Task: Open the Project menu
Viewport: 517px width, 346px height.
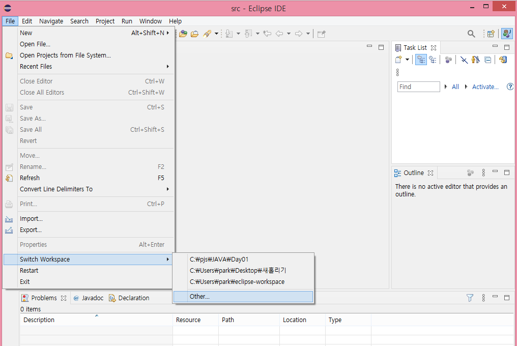Action: click(105, 21)
